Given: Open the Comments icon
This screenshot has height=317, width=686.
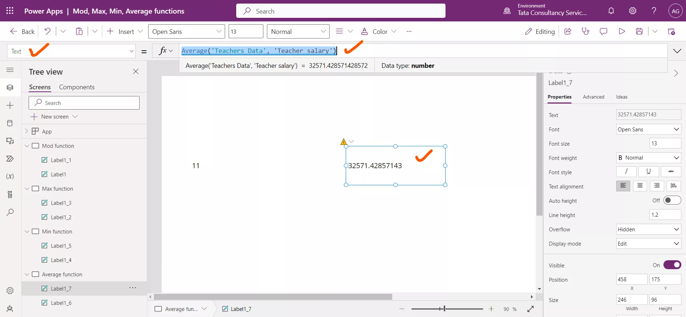Looking at the screenshot, I should click(x=603, y=31).
